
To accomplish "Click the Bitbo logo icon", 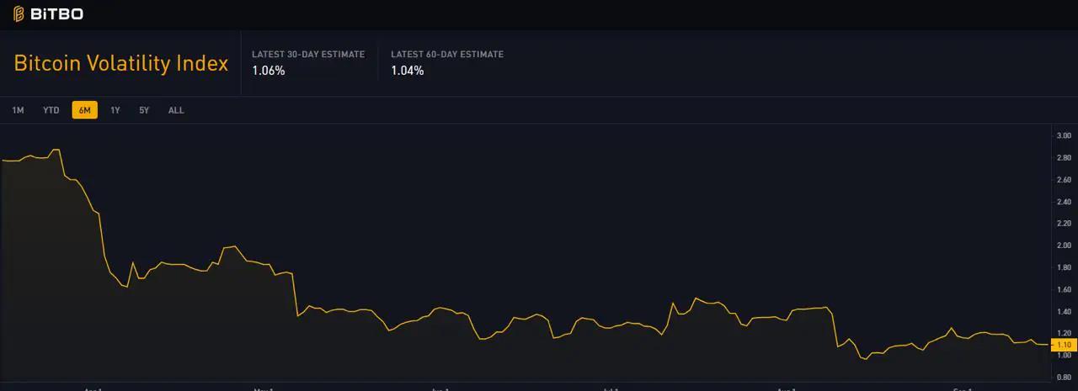I will coord(19,14).
